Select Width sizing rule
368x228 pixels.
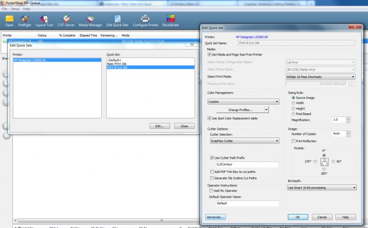point(293,103)
